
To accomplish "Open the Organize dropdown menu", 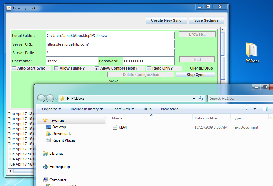I will [52, 109].
